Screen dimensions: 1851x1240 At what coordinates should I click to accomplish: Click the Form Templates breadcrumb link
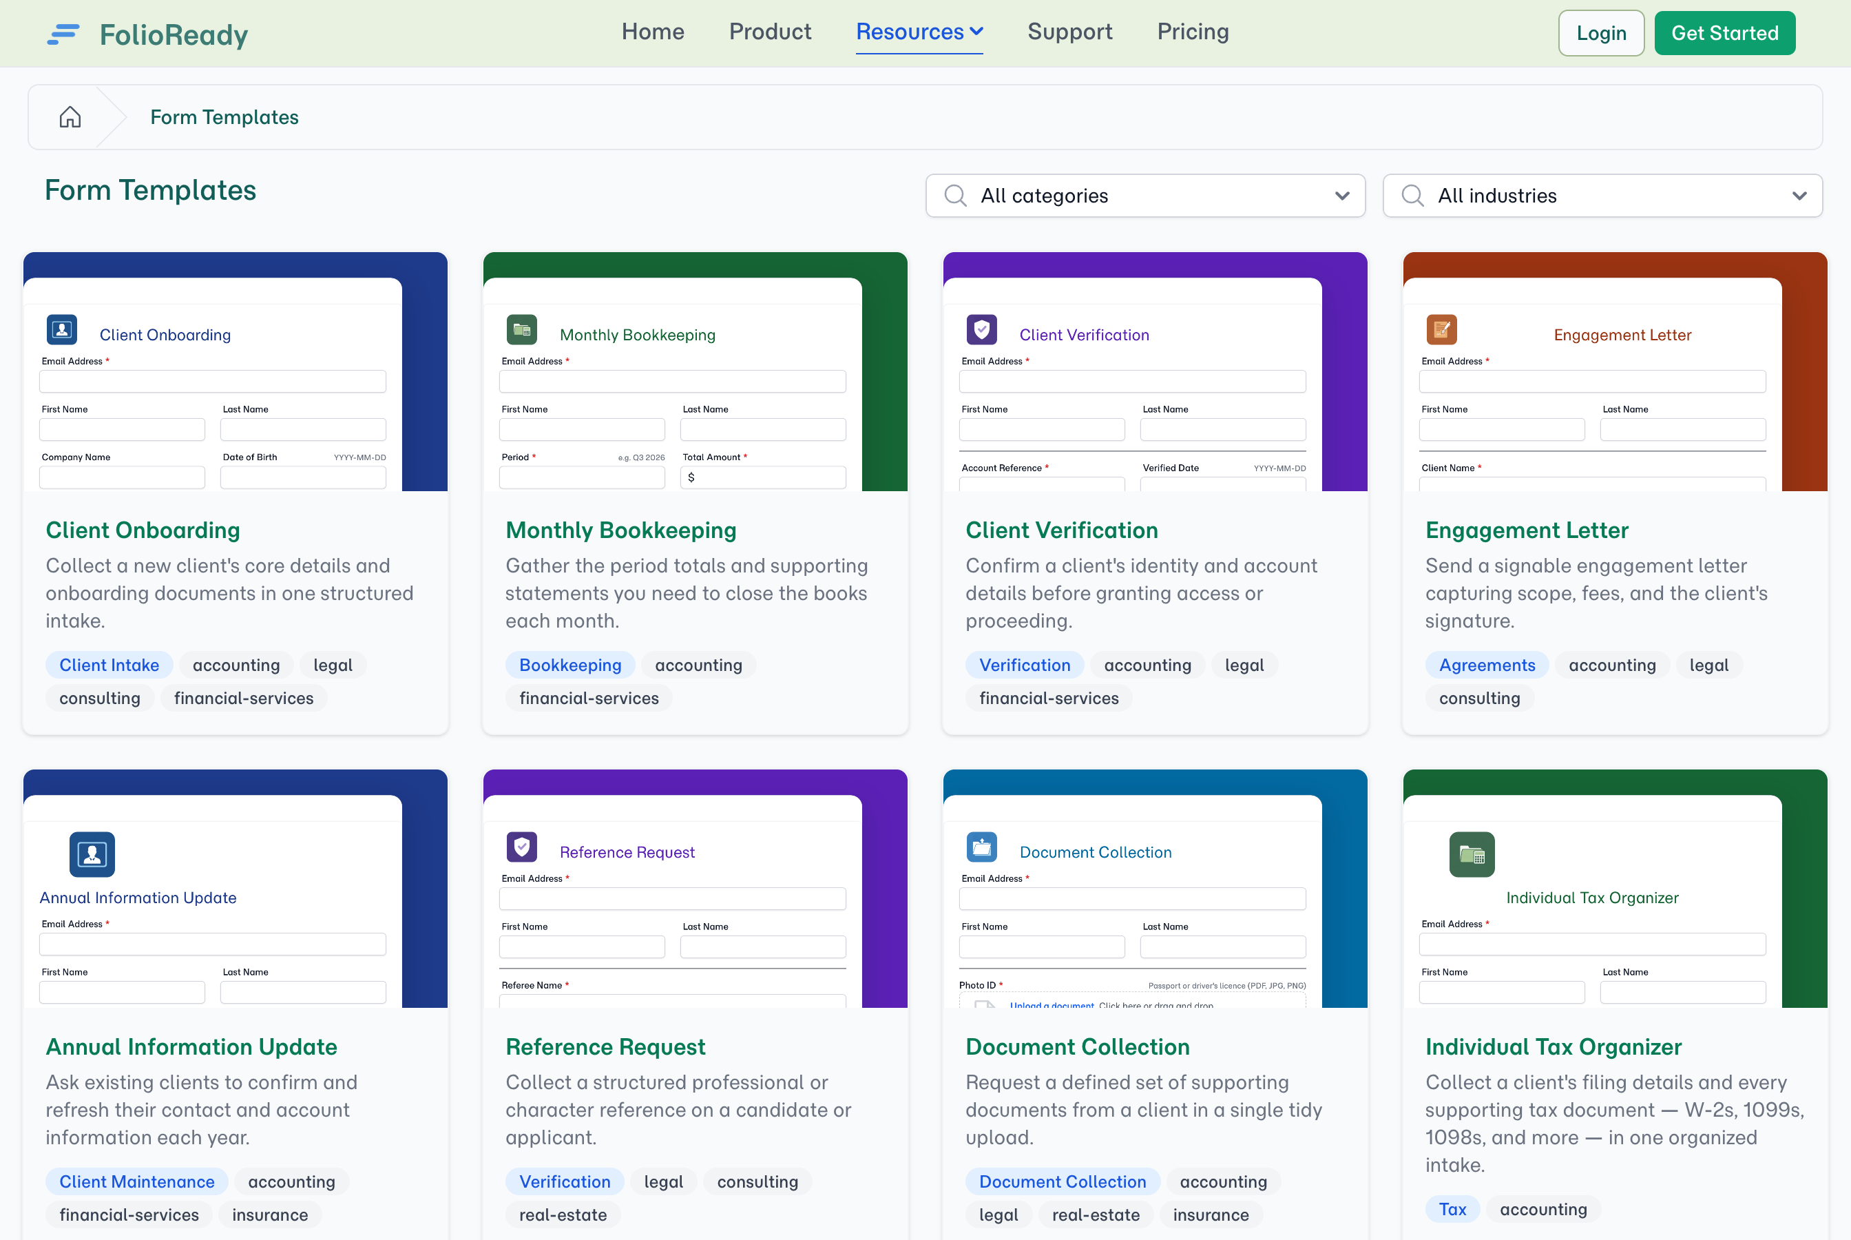[x=224, y=117]
